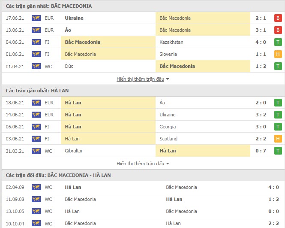Image resolution: width=285 pixels, height=228 pixels.
Task: Click dropdown arrow after second 'Hiển thị thêm trận đấu'
Action: 168,164
